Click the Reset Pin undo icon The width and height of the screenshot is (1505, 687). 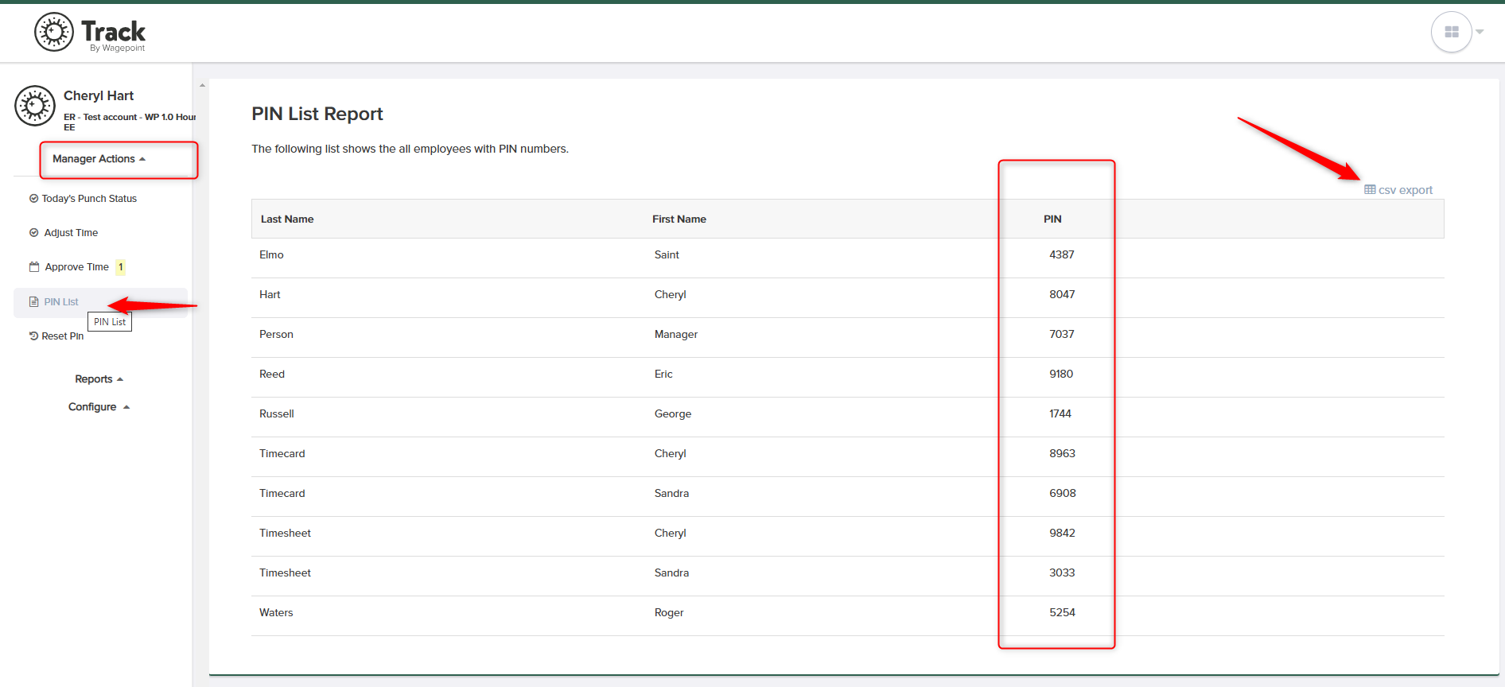tap(33, 336)
